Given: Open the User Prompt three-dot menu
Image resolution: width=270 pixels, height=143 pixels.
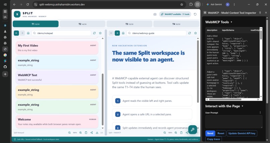Looking at the screenshot, I should [x=260, y=113].
